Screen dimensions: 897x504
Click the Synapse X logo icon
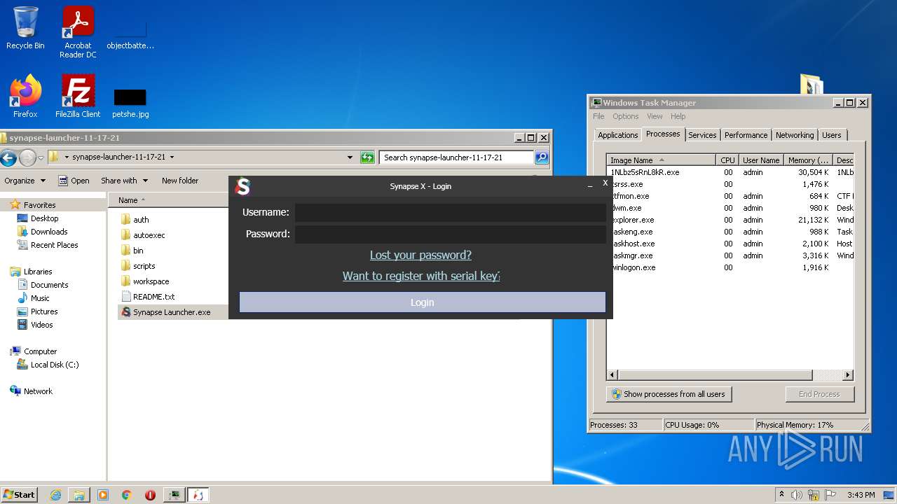click(x=242, y=186)
